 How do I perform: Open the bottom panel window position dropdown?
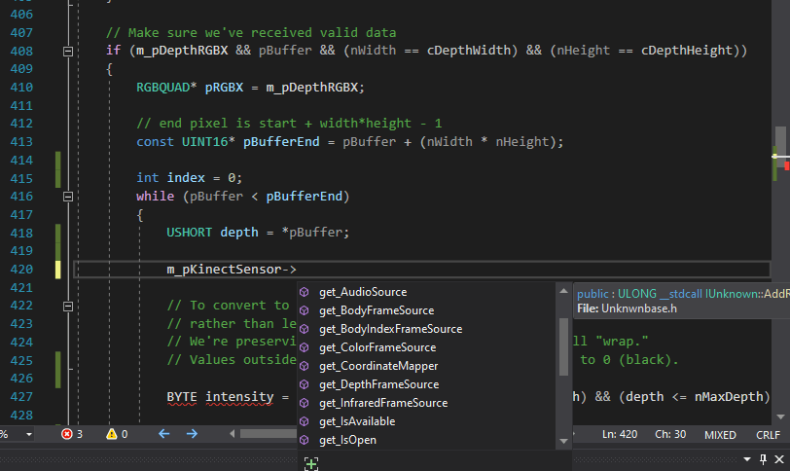click(x=747, y=459)
